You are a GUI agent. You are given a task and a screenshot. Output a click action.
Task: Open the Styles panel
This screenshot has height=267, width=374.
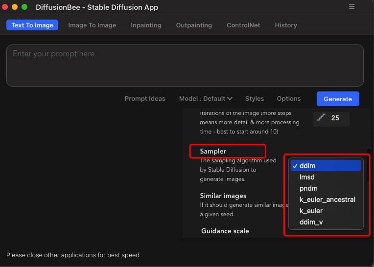click(255, 99)
